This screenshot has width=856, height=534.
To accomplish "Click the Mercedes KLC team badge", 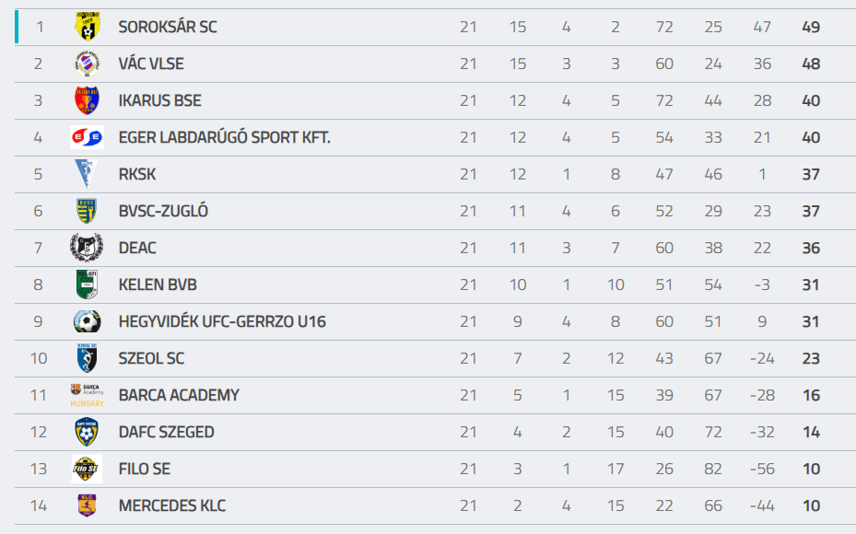I will coord(87,505).
